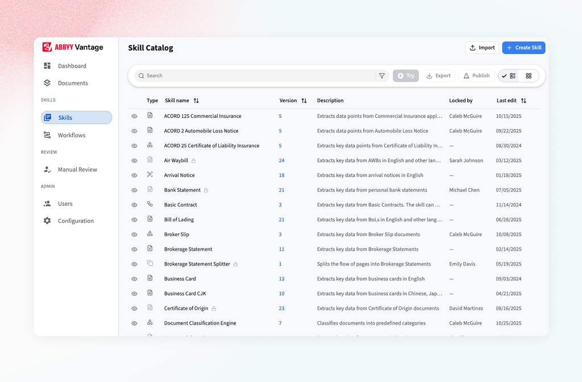Sort the table by Version column
Screen dimensions: 582x382
click(x=304, y=101)
